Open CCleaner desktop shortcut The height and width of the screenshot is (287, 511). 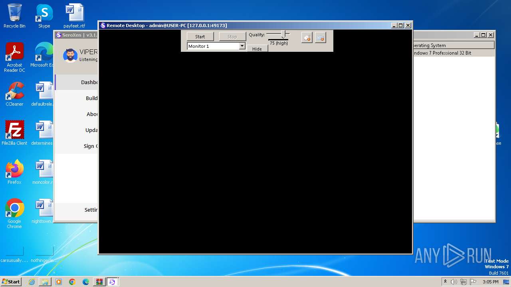(x=14, y=94)
